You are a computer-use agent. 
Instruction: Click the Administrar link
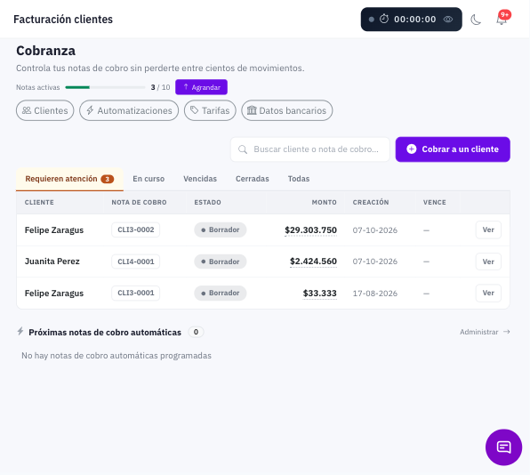(x=485, y=332)
